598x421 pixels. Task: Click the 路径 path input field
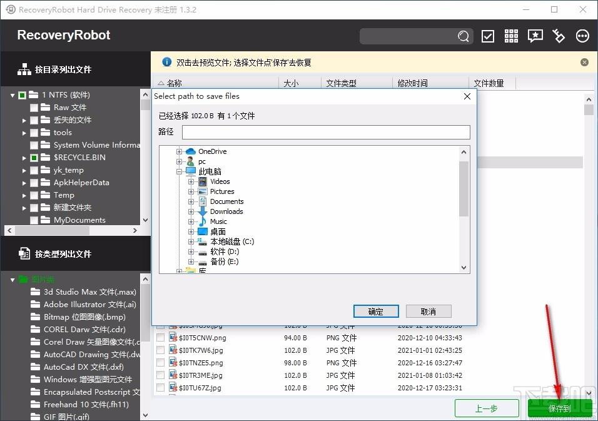[x=326, y=132]
